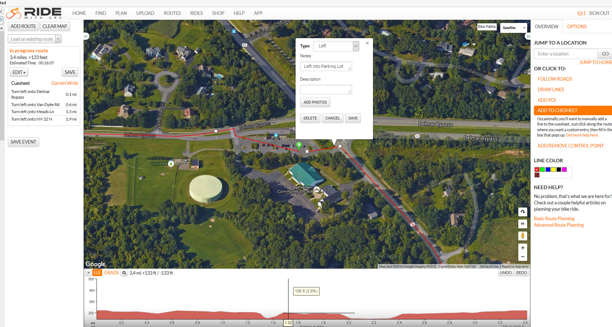Switch to the OVERVIEW tab
612x327 pixels.
pos(547,27)
